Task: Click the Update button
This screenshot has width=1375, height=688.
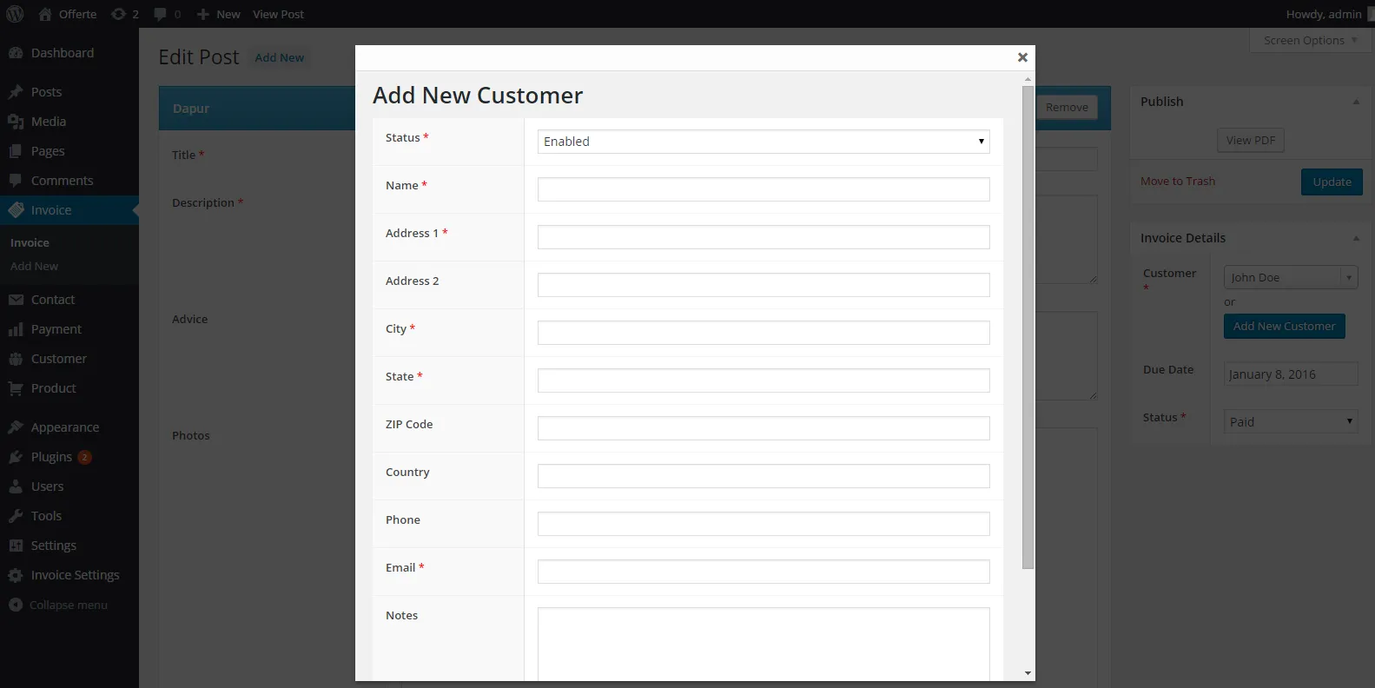Action: click(1331, 182)
